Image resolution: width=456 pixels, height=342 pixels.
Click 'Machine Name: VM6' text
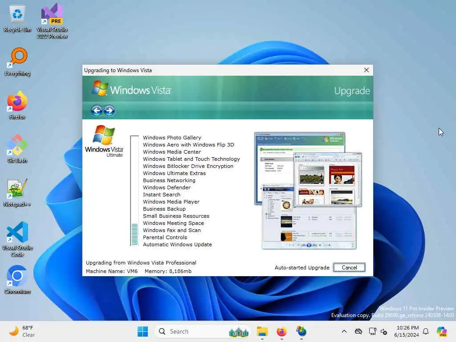(x=112, y=271)
